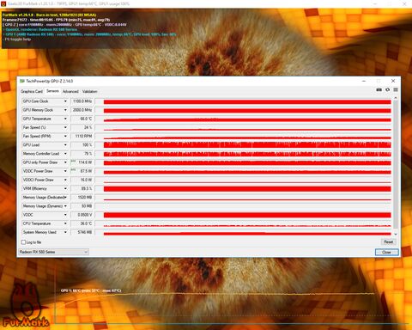Open the GPU Core Clock sensor dropdown
Image resolution: width=412 pixels, height=330 pixels.
click(x=65, y=101)
